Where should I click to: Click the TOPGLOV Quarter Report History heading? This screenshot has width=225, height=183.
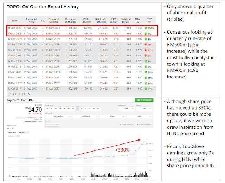click(43, 7)
